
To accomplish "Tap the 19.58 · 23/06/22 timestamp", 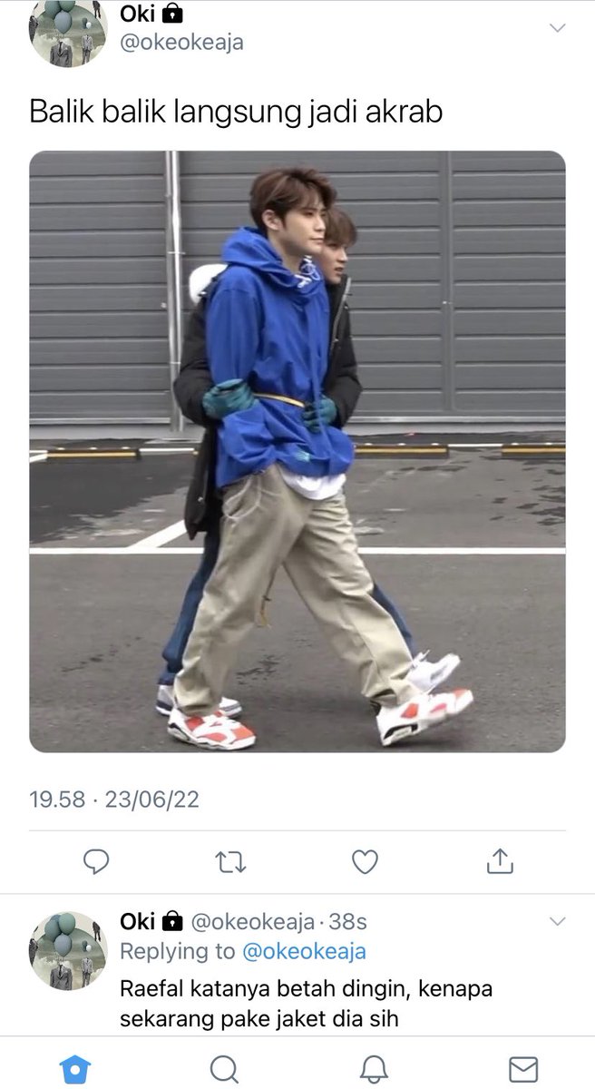I will click(114, 800).
